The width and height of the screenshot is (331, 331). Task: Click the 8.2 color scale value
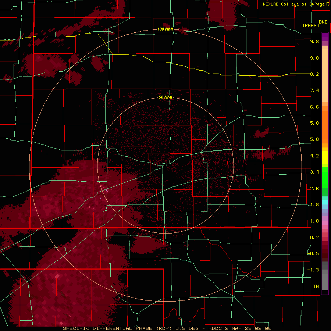314,74
